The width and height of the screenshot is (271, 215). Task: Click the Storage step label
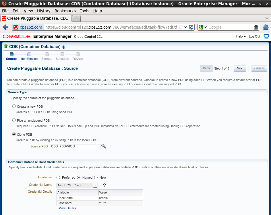(x=47, y=59)
